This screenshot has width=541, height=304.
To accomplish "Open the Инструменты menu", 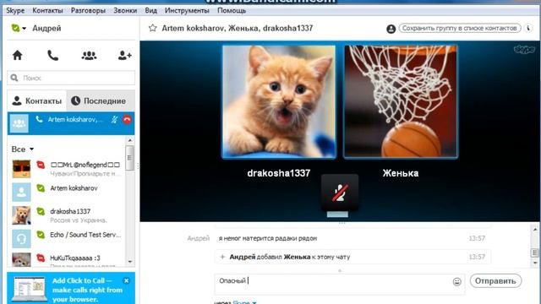I will click(x=187, y=11).
